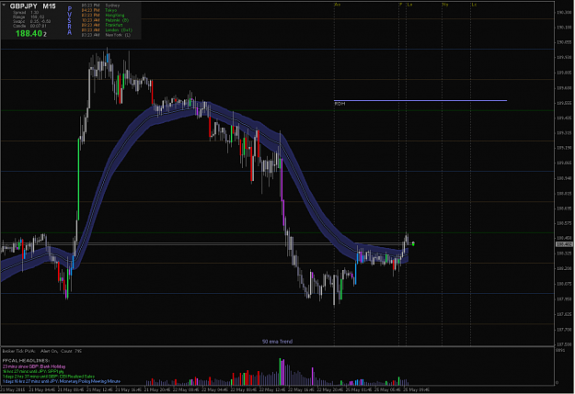Click the green 188.40 price readout
The height and width of the screenshot is (394, 575).
[30, 34]
